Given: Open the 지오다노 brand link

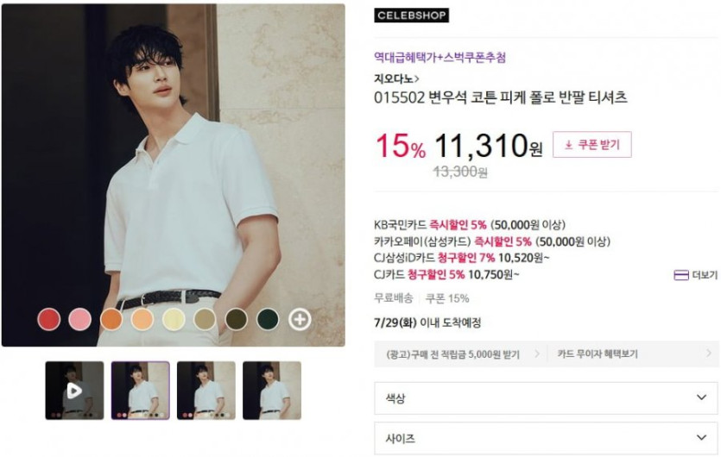Looking at the screenshot, I should click(x=396, y=79).
